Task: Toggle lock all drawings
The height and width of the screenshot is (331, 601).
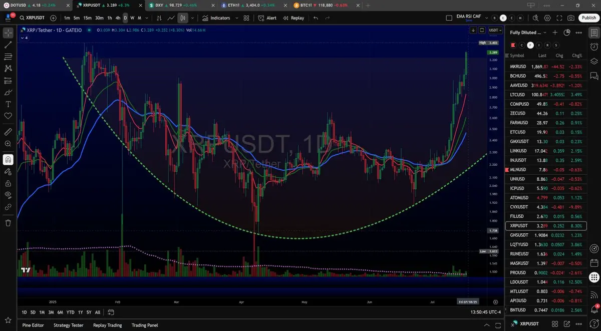Action: pos(8,183)
